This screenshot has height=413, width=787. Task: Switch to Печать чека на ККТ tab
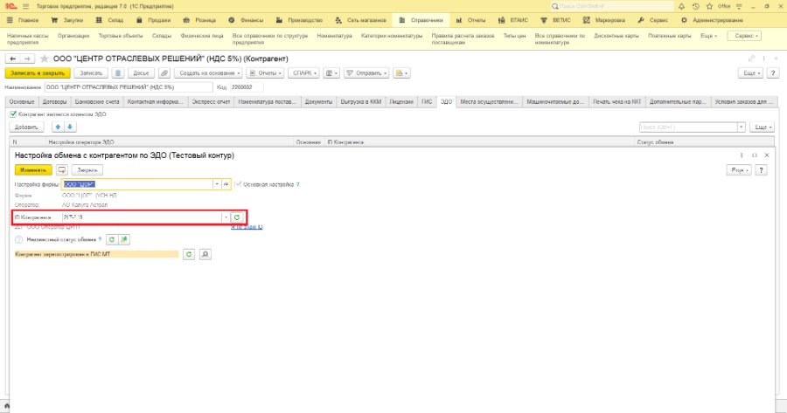click(616, 102)
